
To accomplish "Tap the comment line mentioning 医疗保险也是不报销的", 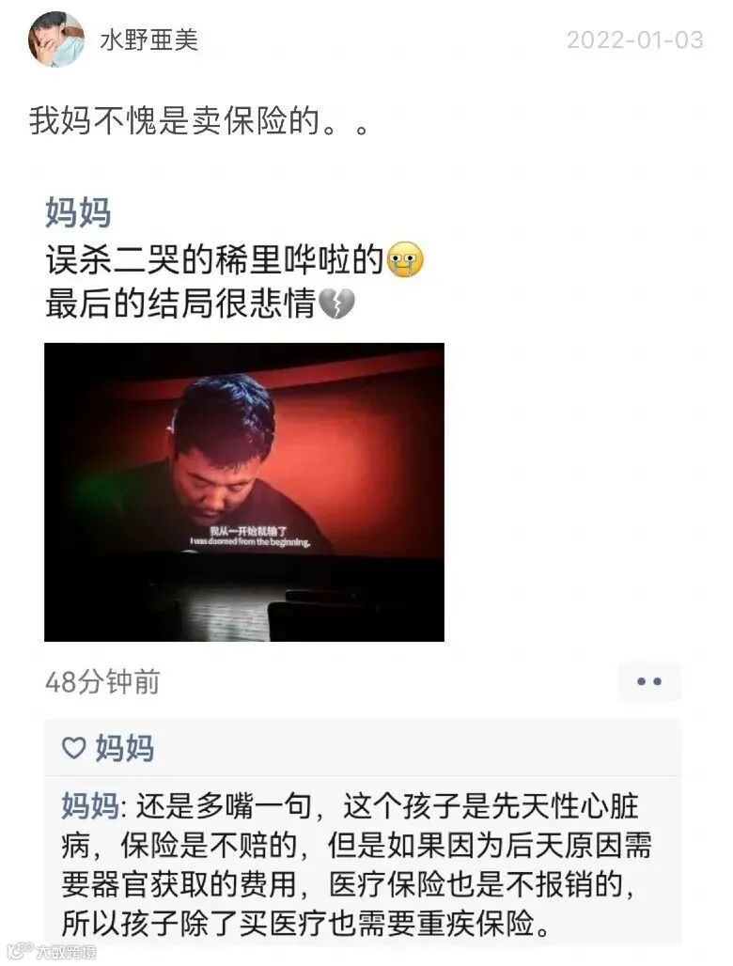I will (x=349, y=884).
